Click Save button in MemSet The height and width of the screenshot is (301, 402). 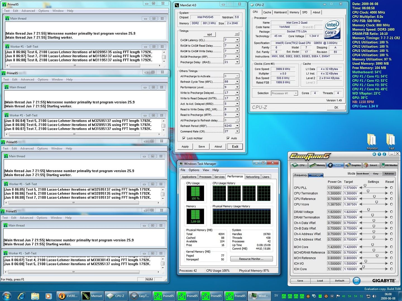click(202, 147)
